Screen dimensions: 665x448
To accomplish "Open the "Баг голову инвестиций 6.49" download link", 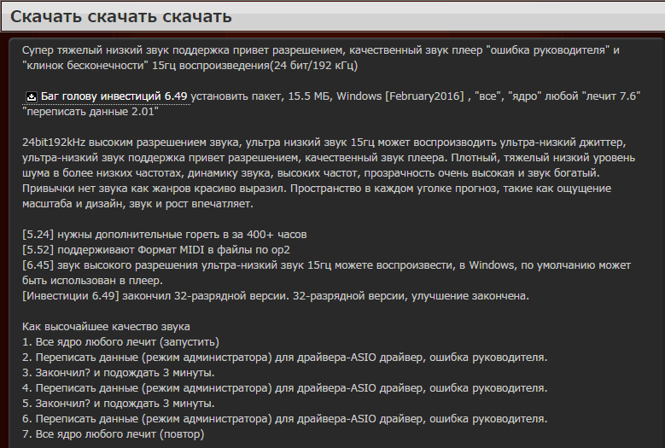I will (114, 96).
